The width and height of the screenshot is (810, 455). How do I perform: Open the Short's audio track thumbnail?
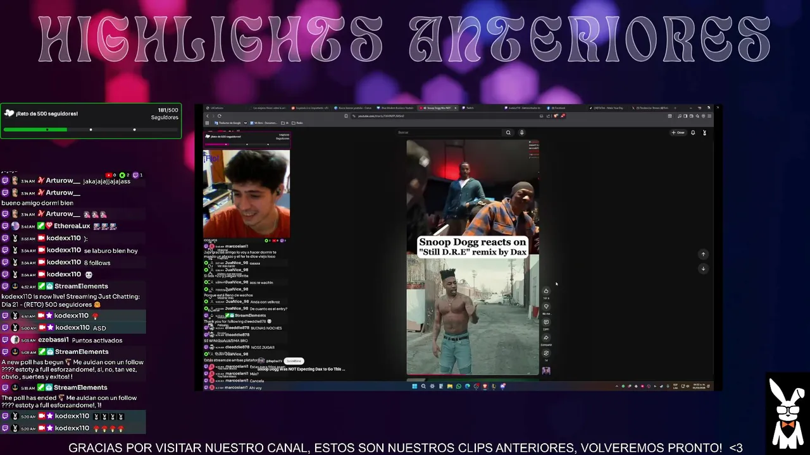click(x=546, y=371)
